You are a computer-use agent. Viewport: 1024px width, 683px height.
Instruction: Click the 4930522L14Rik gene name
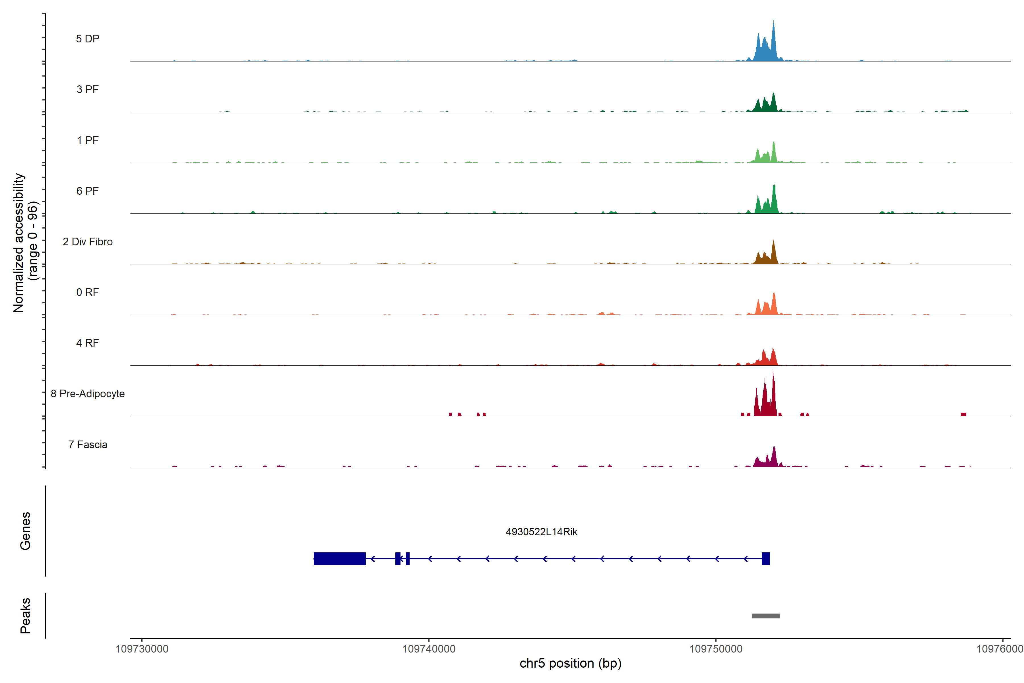[542, 532]
